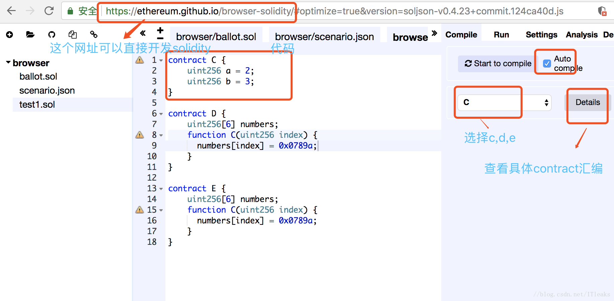
Task: Click 'contract C {' on line 1
Action: coord(197,60)
